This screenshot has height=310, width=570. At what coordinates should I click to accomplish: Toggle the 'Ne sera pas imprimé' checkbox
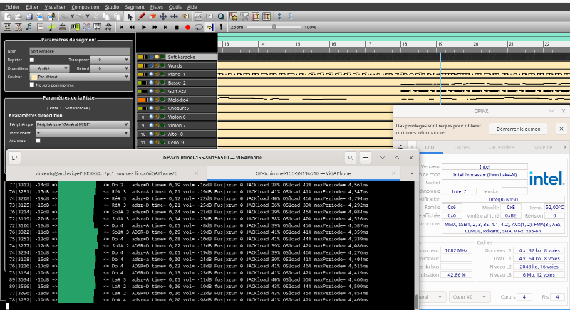pyautogui.click(x=32, y=85)
